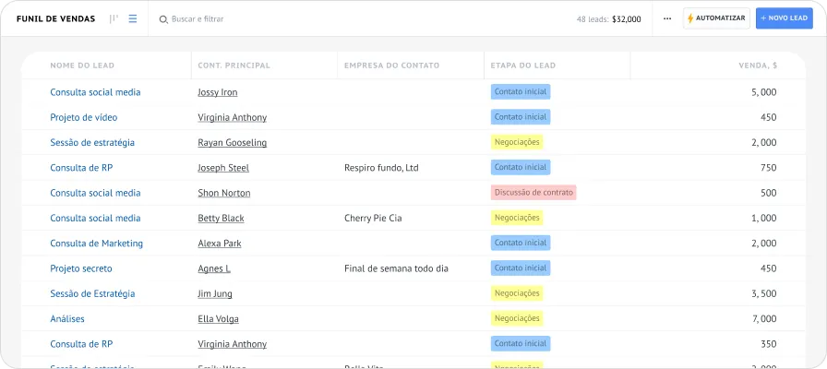Image resolution: width=827 pixels, height=369 pixels.
Task: Click Negociações tag in Rayan Gooseling row
Action: 517,142
